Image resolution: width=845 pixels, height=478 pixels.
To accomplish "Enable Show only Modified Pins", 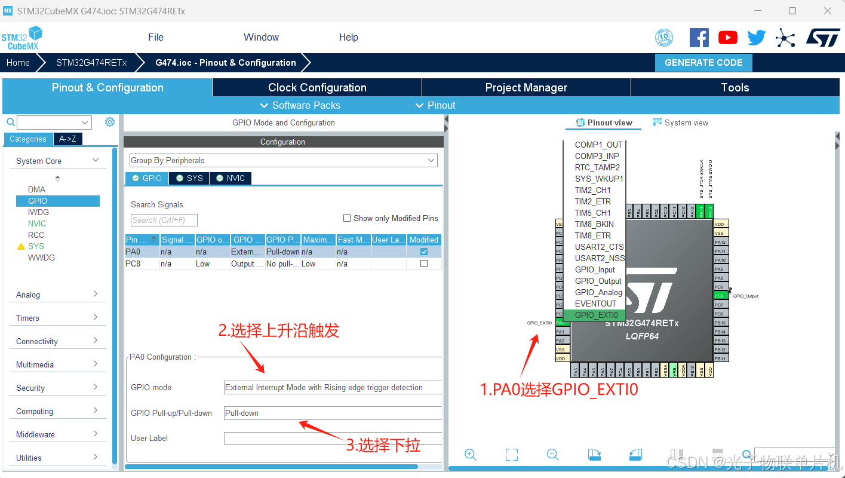I will (347, 218).
